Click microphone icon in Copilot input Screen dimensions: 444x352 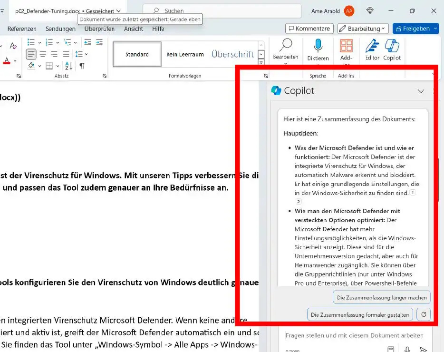click(x=407, y=349)
